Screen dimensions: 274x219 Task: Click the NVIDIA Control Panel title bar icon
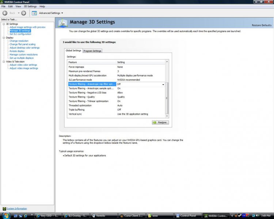pyautogui.click(x=2, y=2)
